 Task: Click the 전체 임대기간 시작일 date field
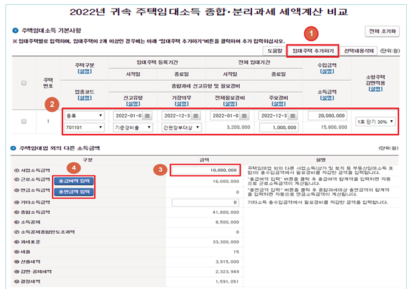[x=225, y=116]
